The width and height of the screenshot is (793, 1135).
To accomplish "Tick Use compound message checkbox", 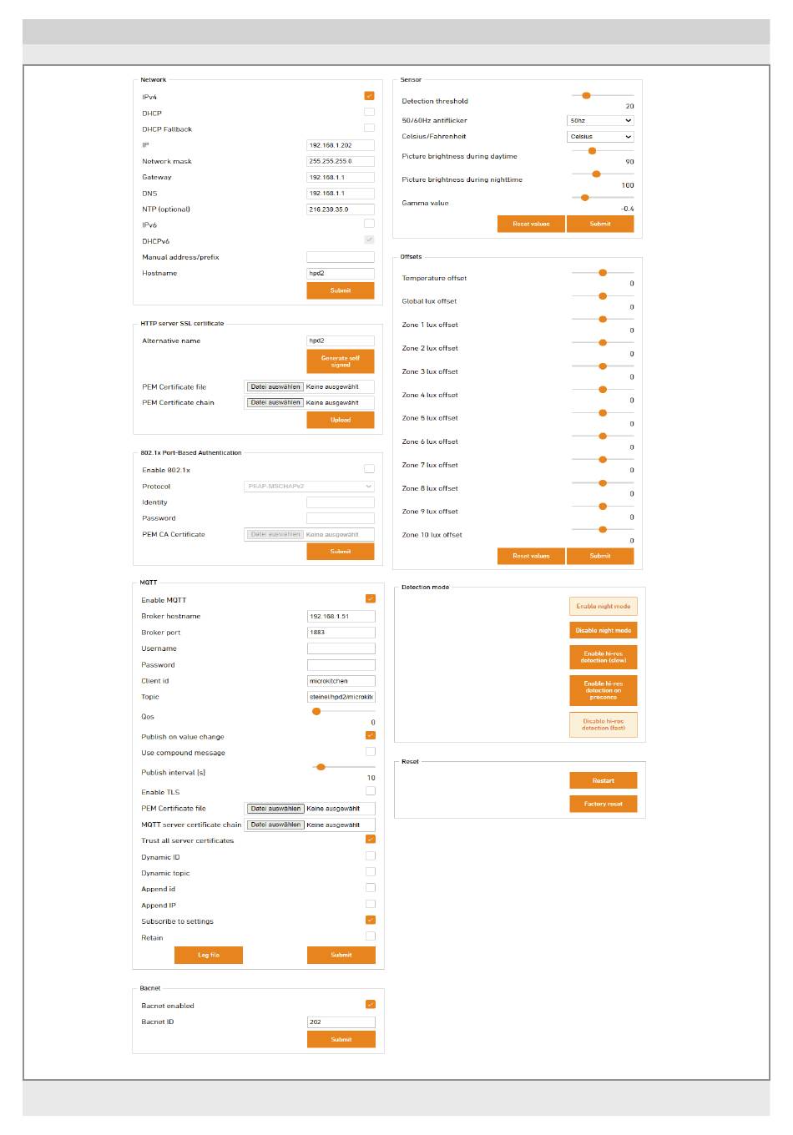I will tap(371, 751).
